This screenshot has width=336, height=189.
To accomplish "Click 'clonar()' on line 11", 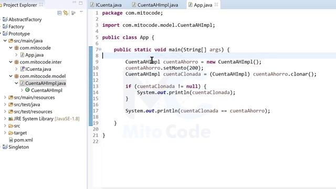I will pos(302,74).
